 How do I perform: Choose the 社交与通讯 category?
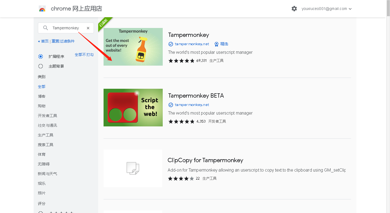[x=48, y=125]
